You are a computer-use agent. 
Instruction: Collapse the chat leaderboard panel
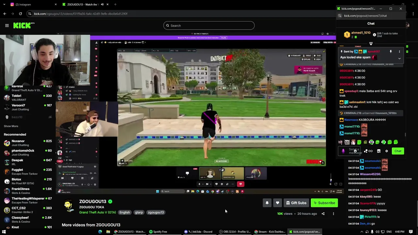[x=371, y=43]
